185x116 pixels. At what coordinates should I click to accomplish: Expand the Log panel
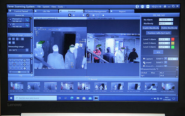[31, 76]
